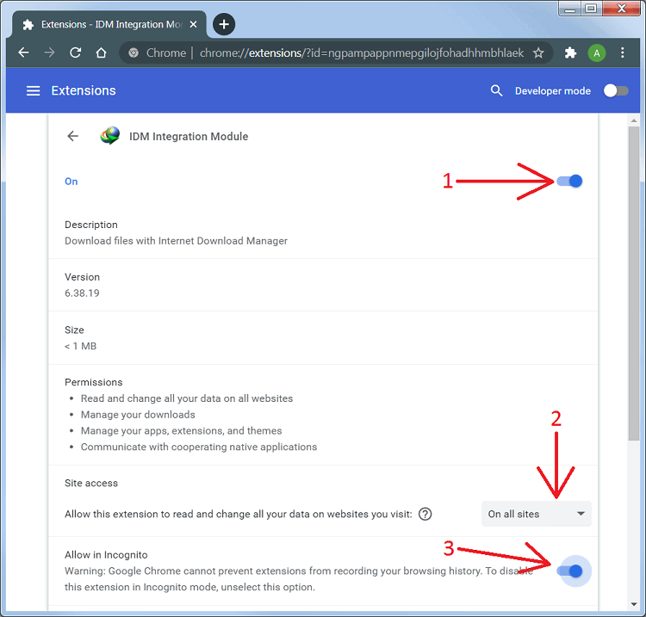Open the Extensions hamburger main menu
The width and height of the screenshot is (646, 617).
[x=34, y=90]
